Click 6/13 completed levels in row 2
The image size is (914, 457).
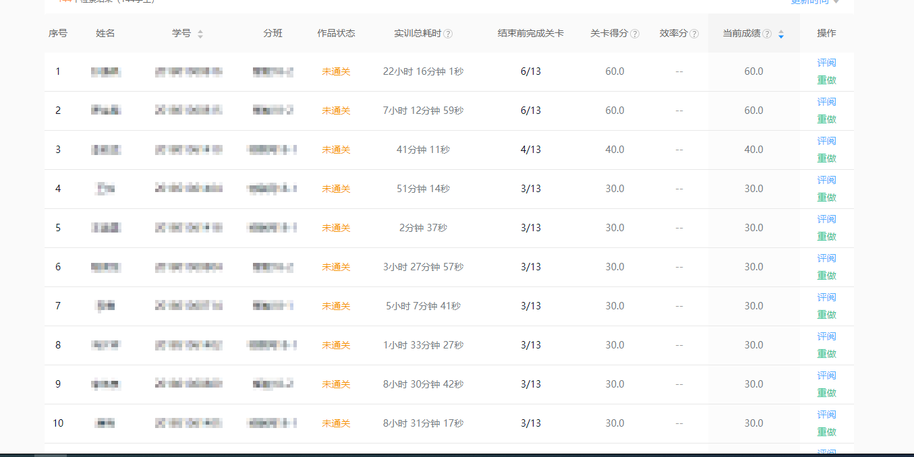(531, 111)
